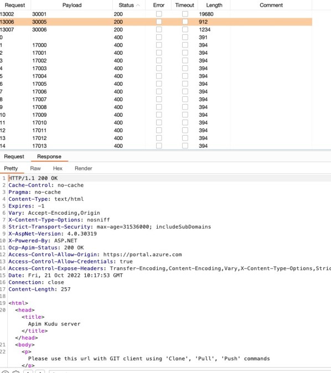Toggle Timeout checkbox for payload 30006
This screenshot has height=373, width=331.
[185, 29]
